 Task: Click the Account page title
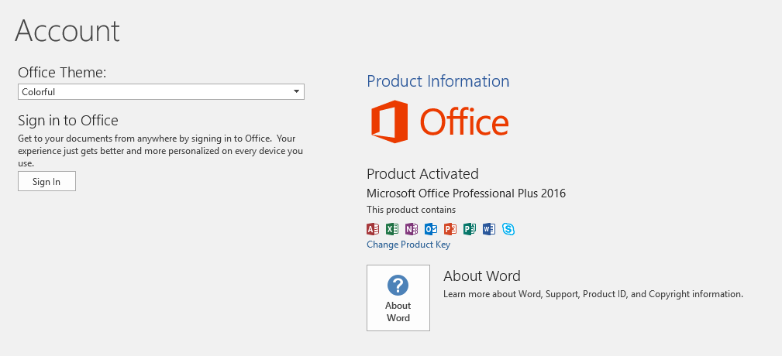[x=67, y=30]
